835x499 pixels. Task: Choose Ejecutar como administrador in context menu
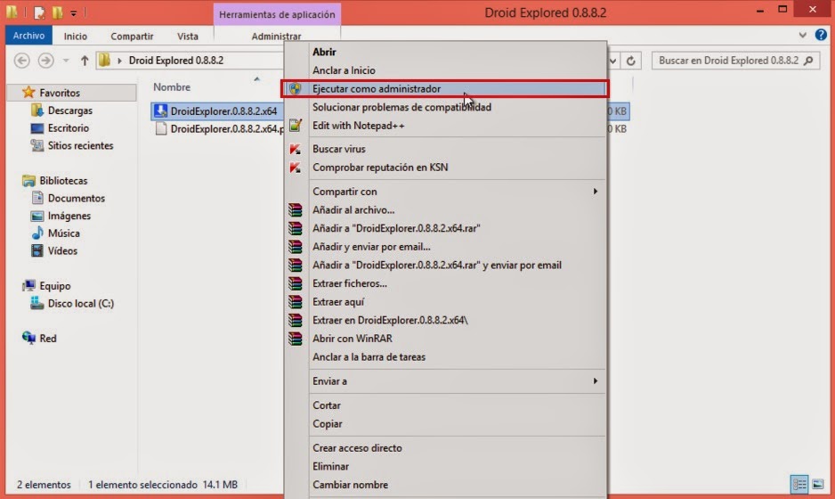[445, 89]
